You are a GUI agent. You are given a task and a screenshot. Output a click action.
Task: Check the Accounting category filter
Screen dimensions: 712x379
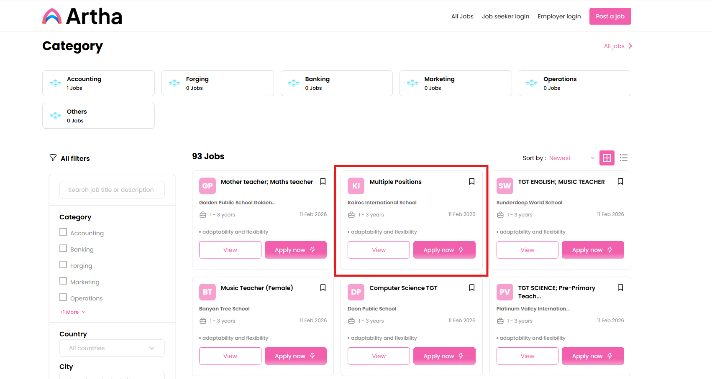(x=63, y=232)
